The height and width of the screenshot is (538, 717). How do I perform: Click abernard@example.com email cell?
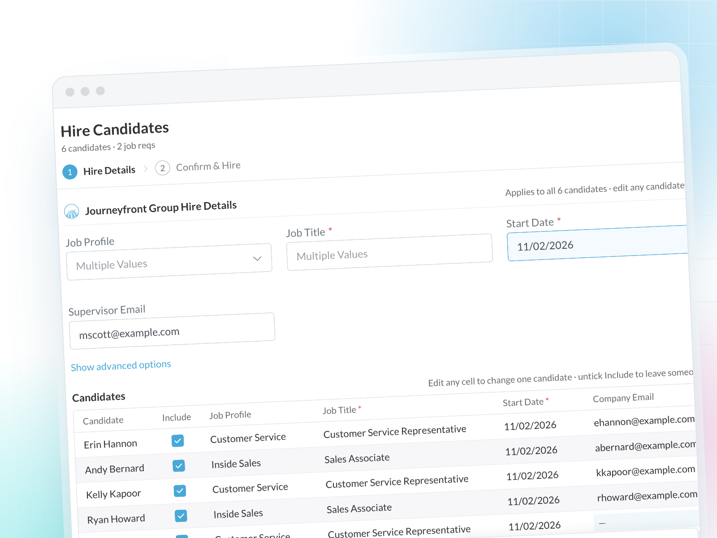point(645,446)
